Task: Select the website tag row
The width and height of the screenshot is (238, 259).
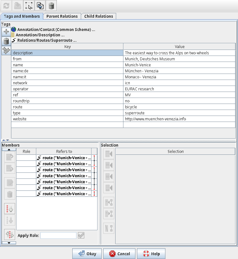Action: [123, 119]
